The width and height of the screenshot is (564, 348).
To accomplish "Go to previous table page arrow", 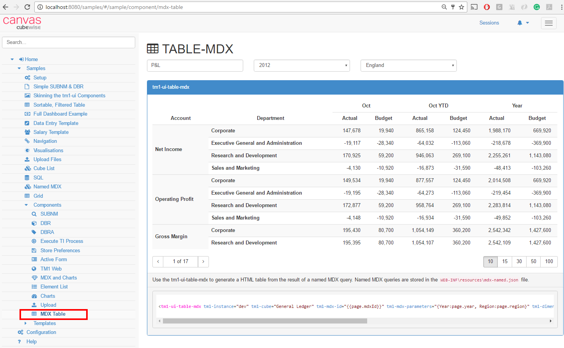I will [x=158, y=262].
